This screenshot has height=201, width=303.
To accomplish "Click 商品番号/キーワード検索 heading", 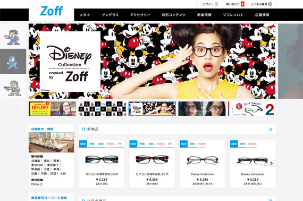I will tap(49, 198).
